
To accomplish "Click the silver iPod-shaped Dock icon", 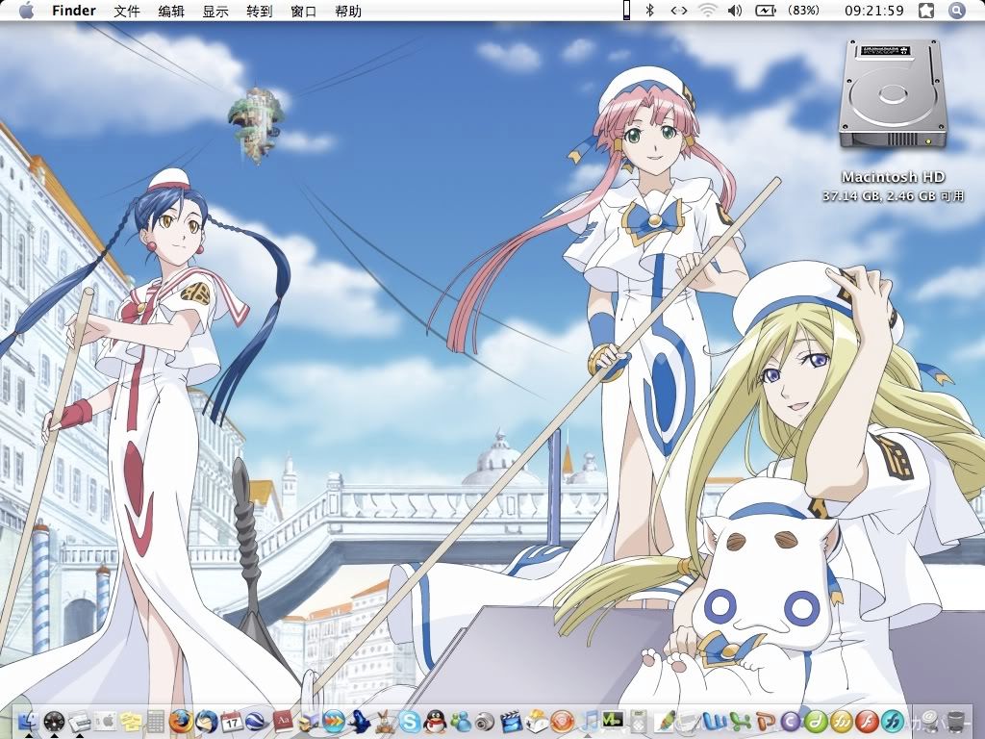I will [x=639, y=722].
